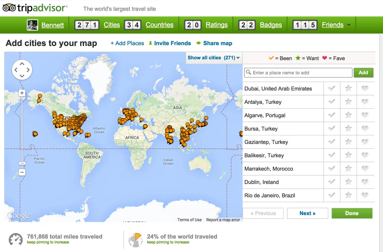Image resolution: width=383 pixels, height=252 pixels.
Task: Check Rio de Janeiro as Been
Action: pyautogui.click(x=332, y=195)
